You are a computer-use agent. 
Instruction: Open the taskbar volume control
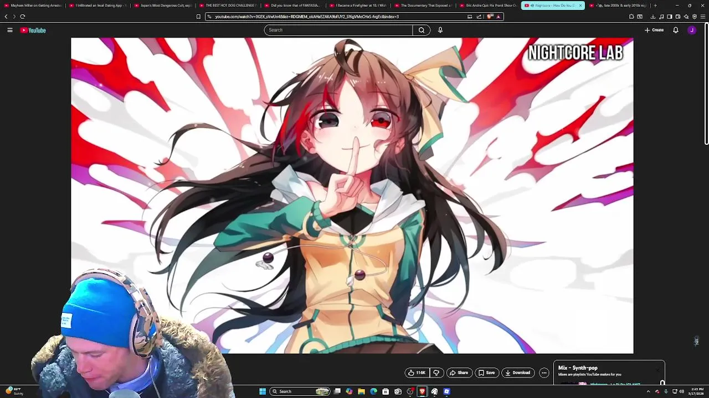681,391
